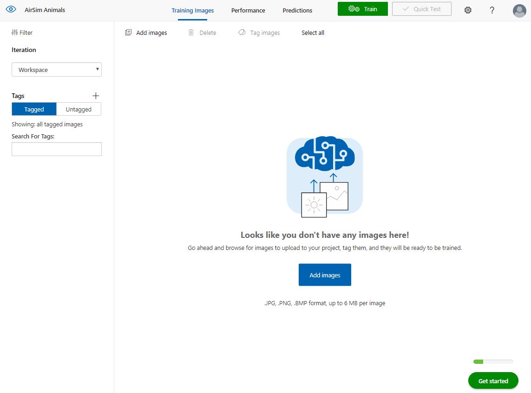531x393 pixels.
Task: Show Tagged images
Action: tap(34, 109)
